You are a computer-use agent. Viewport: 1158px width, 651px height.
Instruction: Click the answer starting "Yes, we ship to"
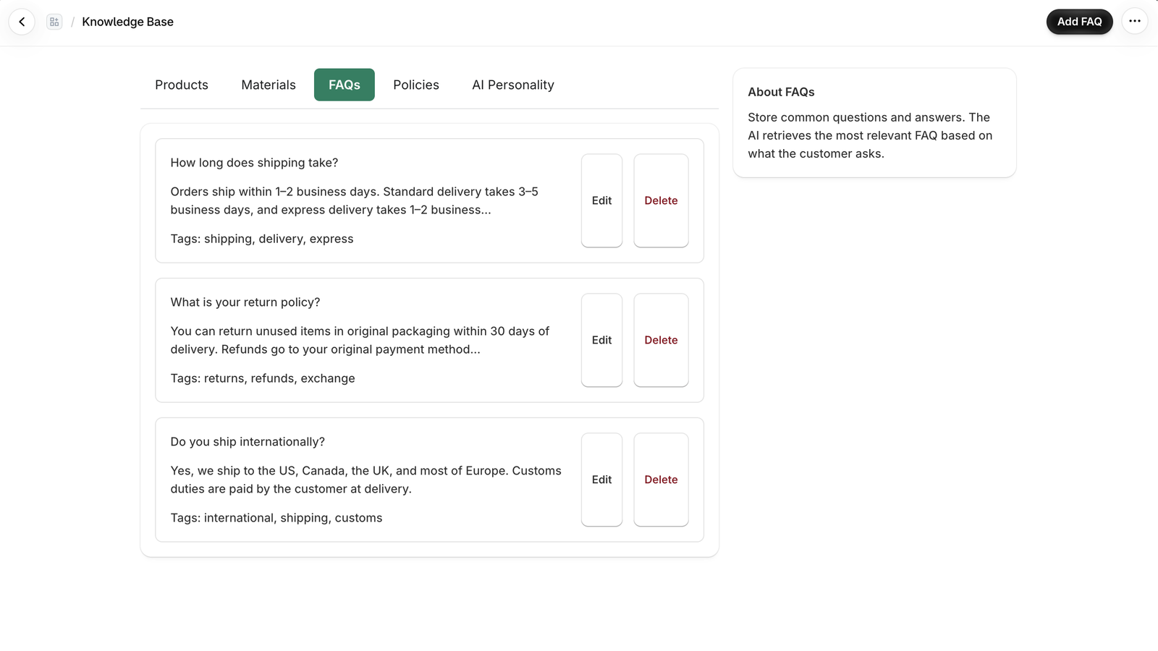coord(365,480)
